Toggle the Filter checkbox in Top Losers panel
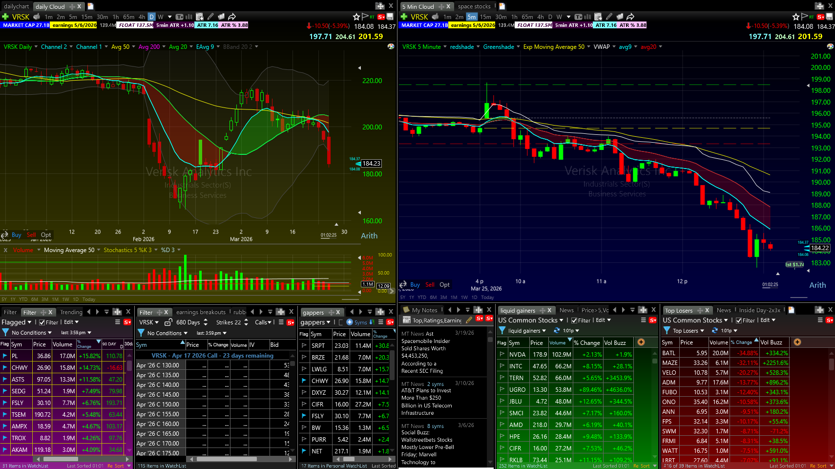This screenshot has height=469, width=835. tap(739, 320)
